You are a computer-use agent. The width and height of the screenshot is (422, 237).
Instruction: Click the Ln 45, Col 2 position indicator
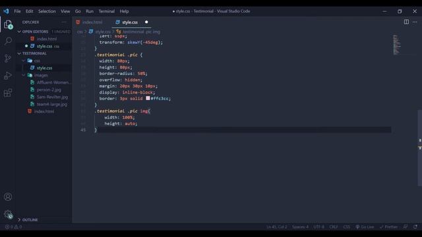(x=277, y=226)
